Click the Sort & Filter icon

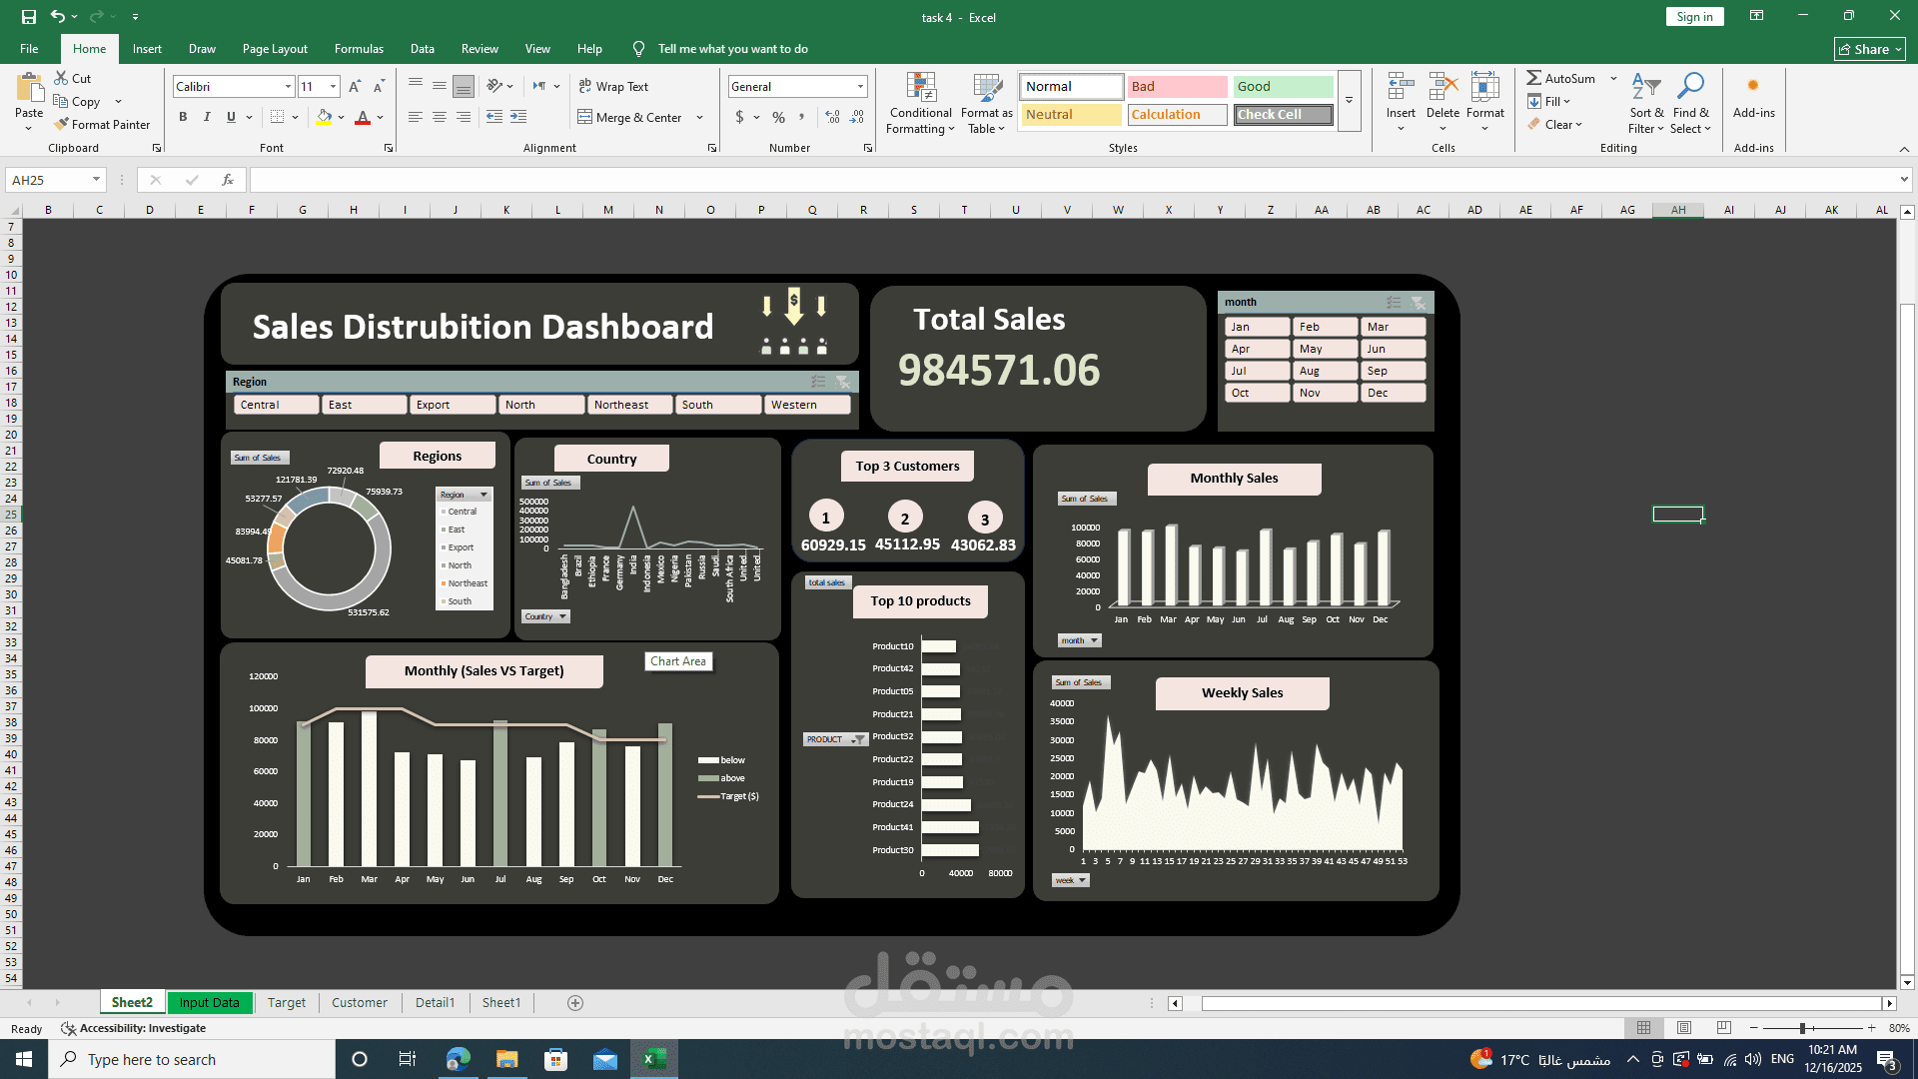tap(1645, 87)
